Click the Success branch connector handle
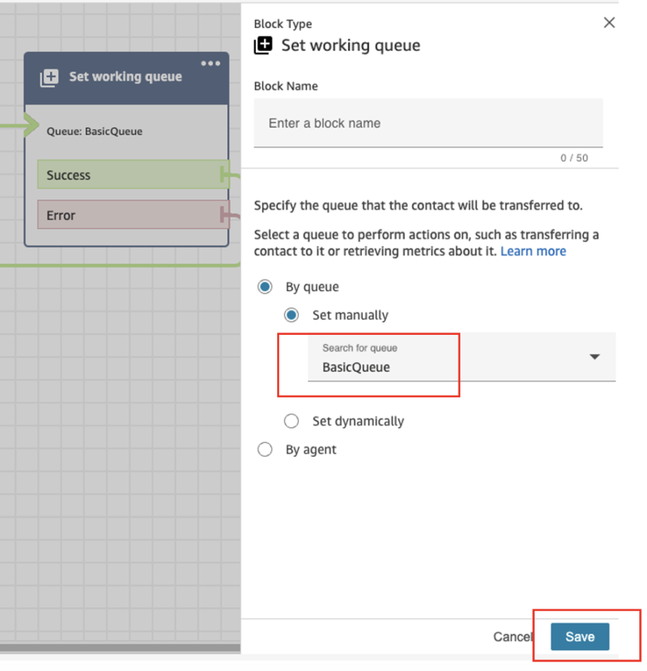This screenshot has height=671, width=647. pyautogui.click(x=224, y=174)
